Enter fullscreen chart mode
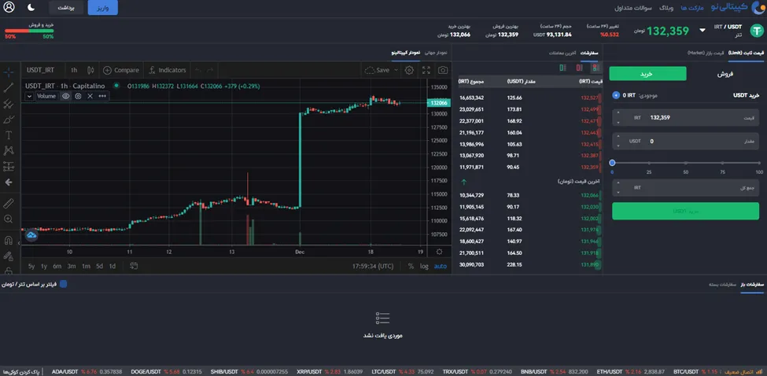Image resolution: width=767 pixels, height=376 pixels. [426, 70]
